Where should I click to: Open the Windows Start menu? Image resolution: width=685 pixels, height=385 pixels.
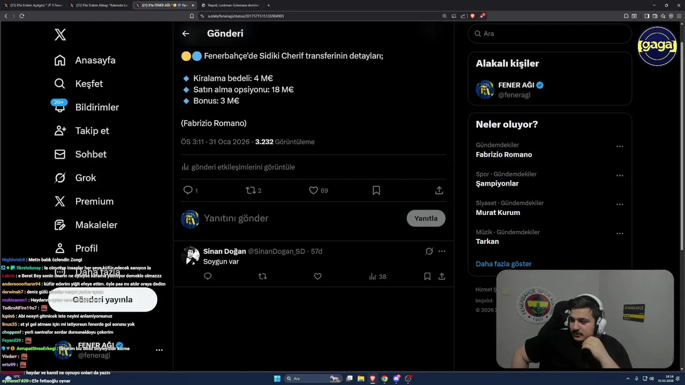pos(277,379)
